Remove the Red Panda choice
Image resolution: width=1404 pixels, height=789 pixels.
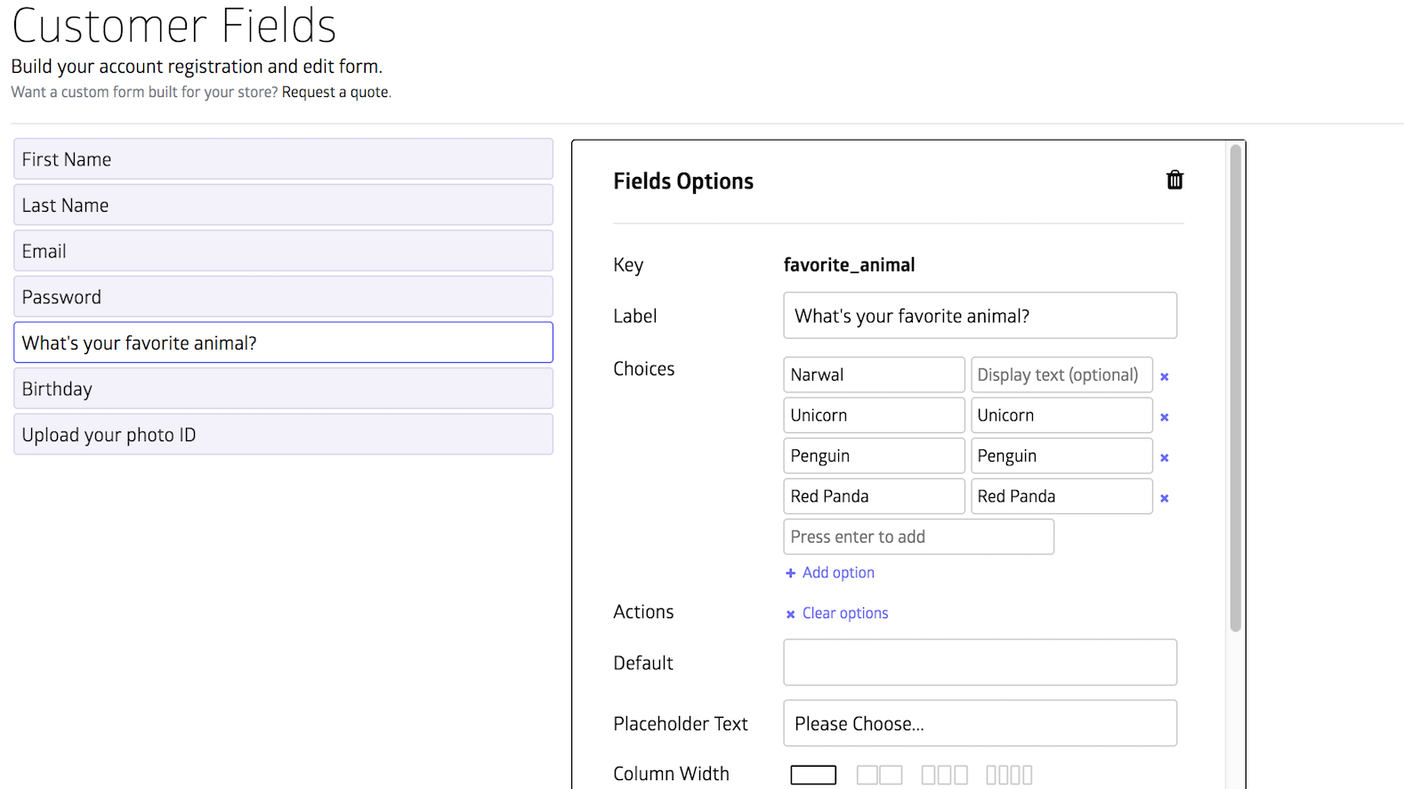tap(1164, 498)
